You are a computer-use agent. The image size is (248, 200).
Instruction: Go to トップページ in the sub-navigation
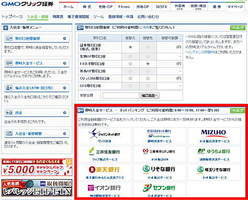coord(12,17)
